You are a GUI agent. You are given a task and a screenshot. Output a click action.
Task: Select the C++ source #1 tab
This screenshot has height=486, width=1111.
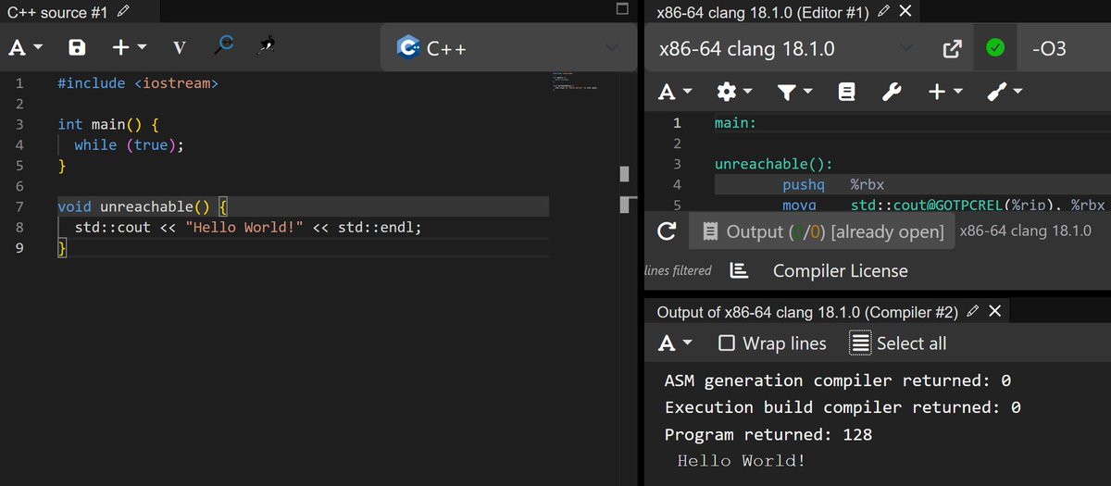pyautogui.click(x=59, y=11)
